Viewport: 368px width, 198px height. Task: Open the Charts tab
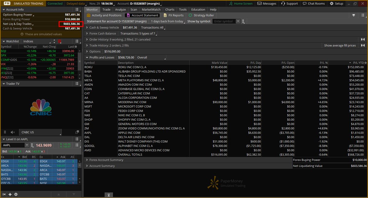click(170, 10)
